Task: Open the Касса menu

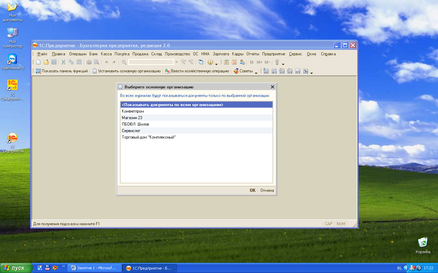Action: coord(106,54)
